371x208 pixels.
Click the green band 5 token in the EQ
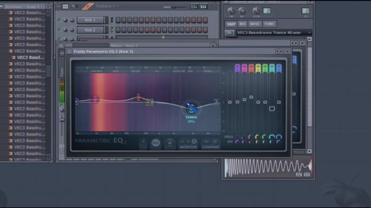click(265, 69)
